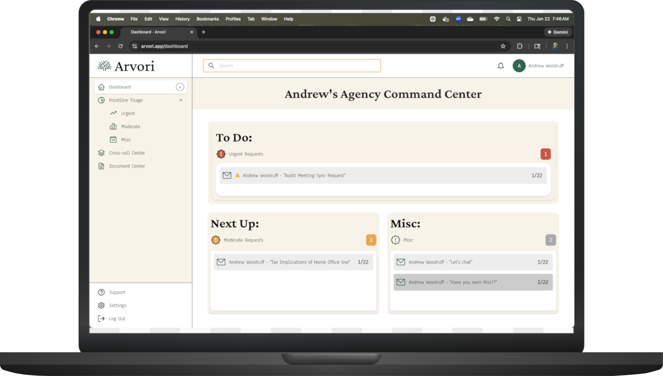
Task: Collapse the Frontline Triage section
Action: click(181, 100)
